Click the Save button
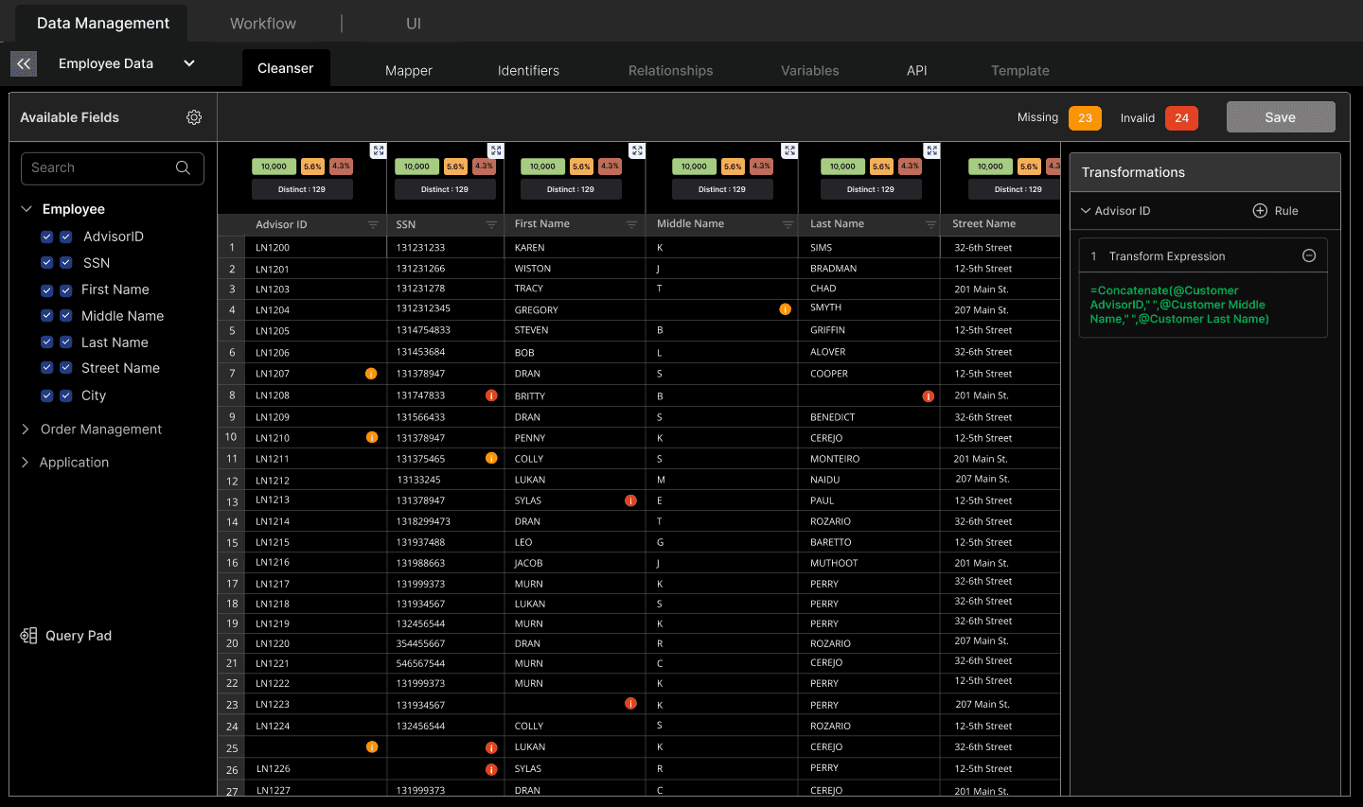The height and width of the screenshot is (807, 1363). [1281, 117]
